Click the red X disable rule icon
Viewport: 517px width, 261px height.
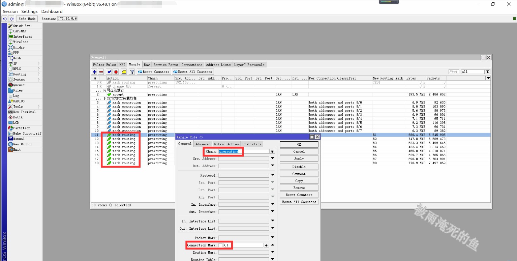[116, 72]
